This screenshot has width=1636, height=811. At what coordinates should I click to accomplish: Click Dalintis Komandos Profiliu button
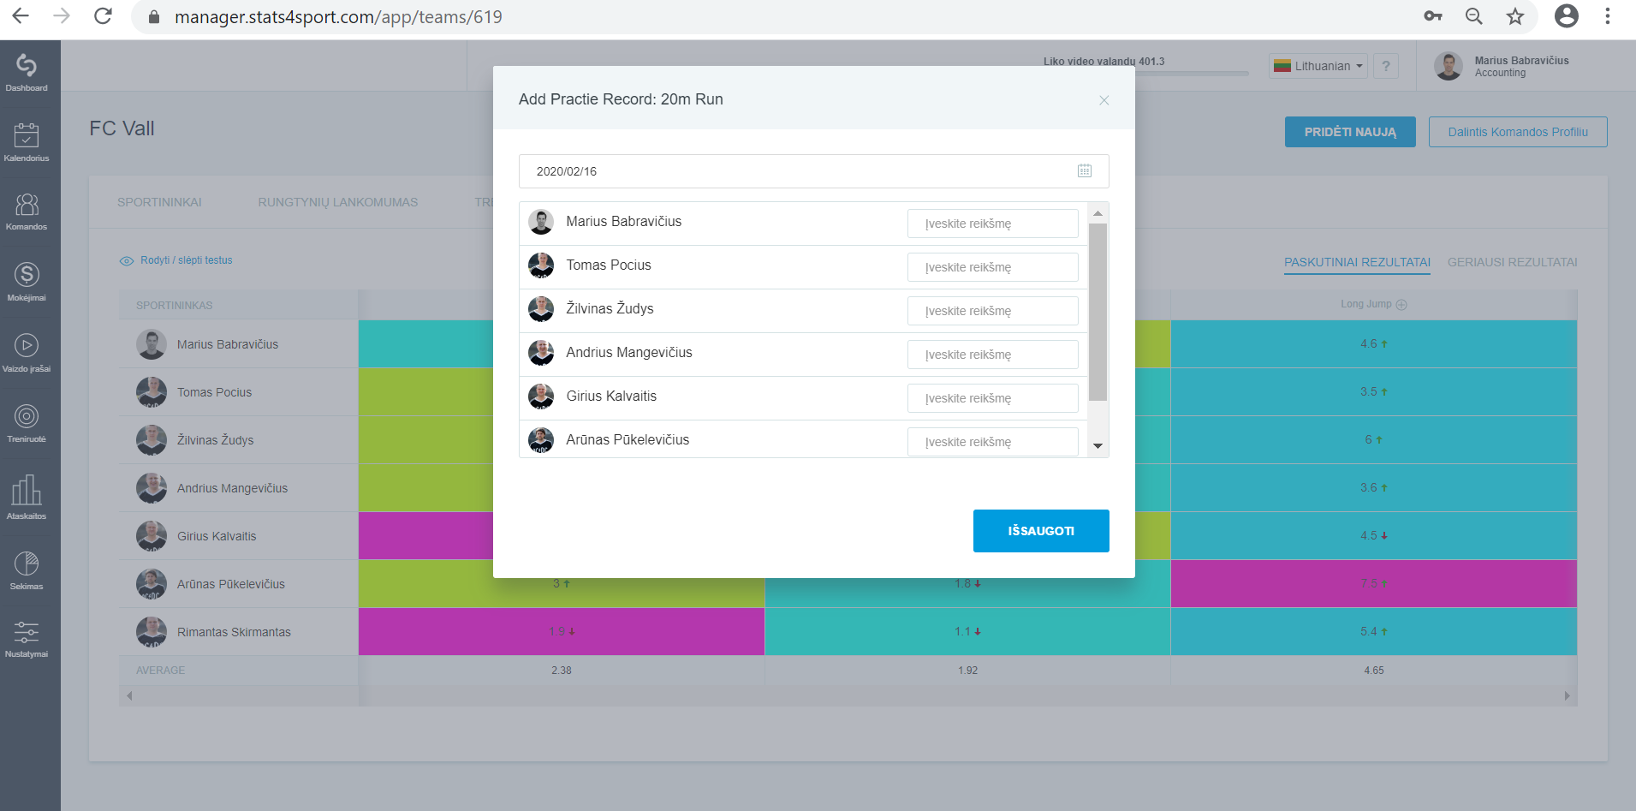(1518, 132)
